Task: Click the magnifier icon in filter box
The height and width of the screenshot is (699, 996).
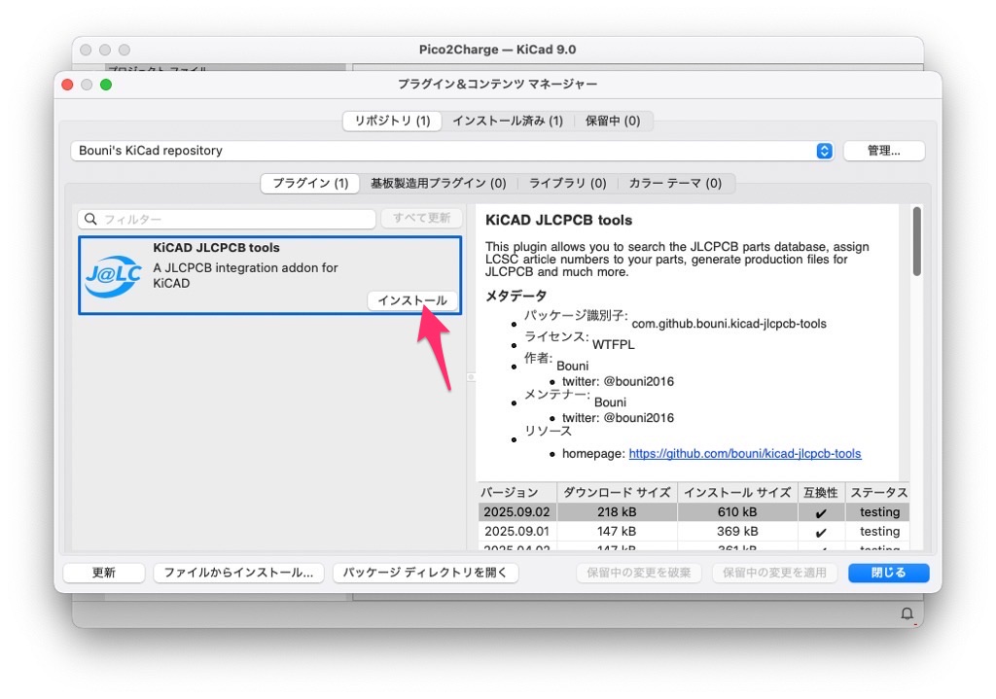Action: [90, 220]
